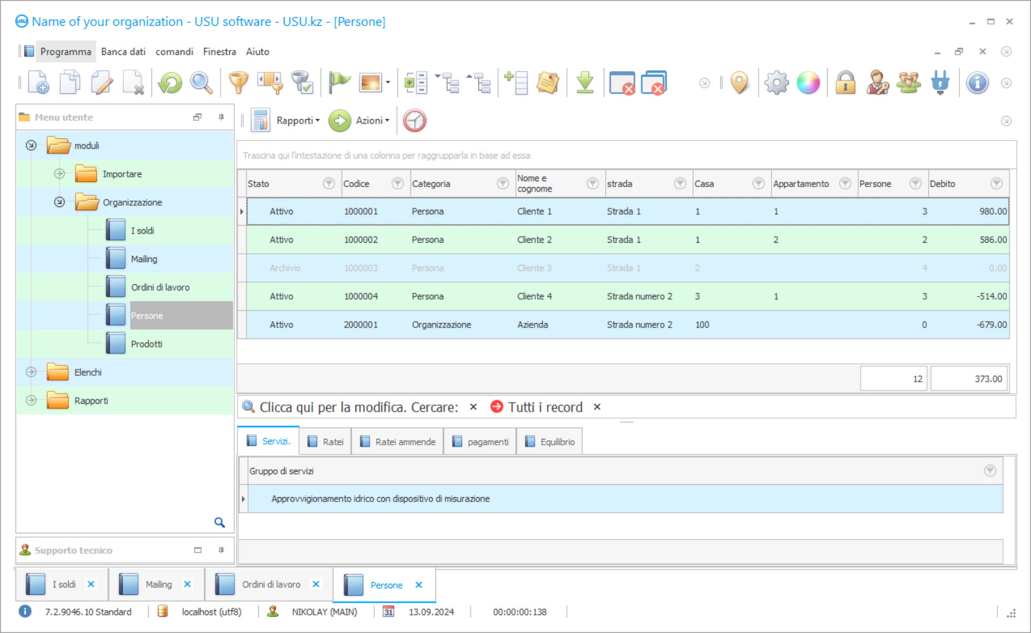
Task: Open the Debito column filter
Action: click(997, 184)
